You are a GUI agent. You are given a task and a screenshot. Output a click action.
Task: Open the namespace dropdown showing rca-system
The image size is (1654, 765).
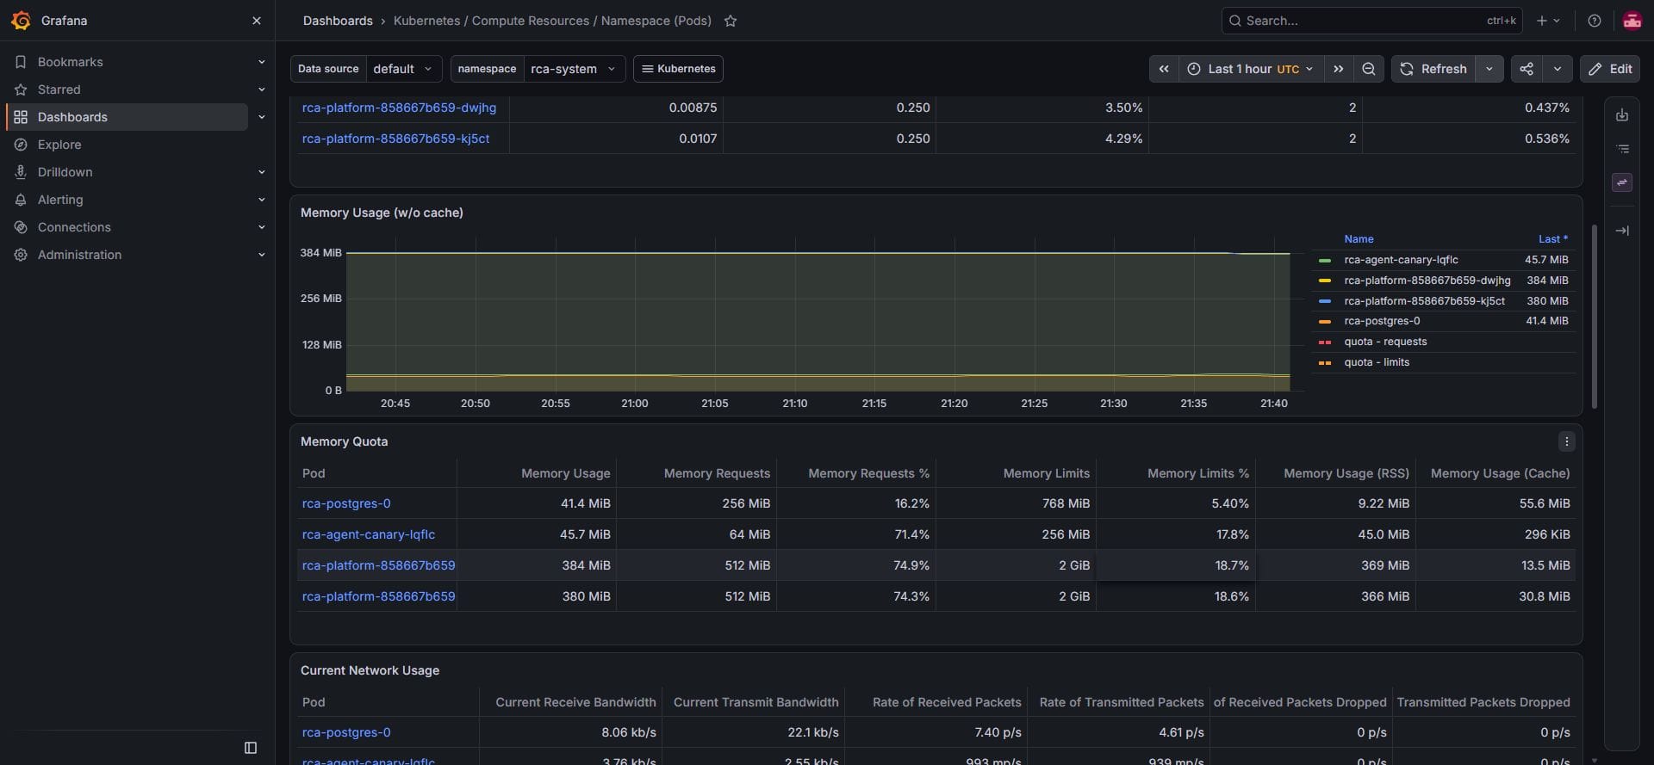pos(575,69)
